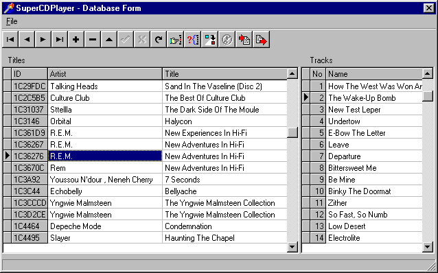Delete current record with minus icon
The image size is (438, 273).
[93, 40]
